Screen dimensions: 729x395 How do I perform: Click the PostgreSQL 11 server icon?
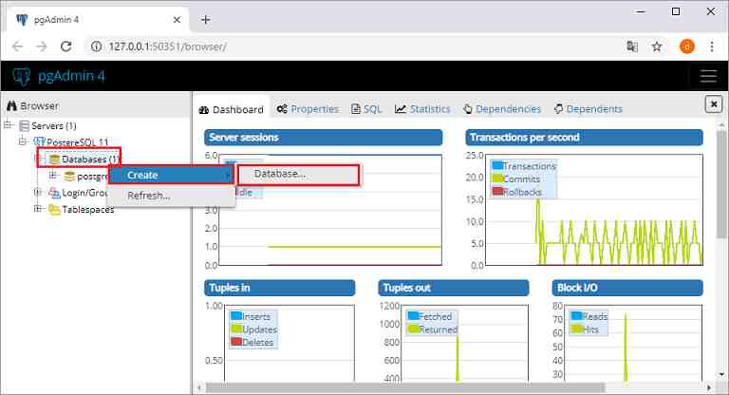click(x=40, y=141)
